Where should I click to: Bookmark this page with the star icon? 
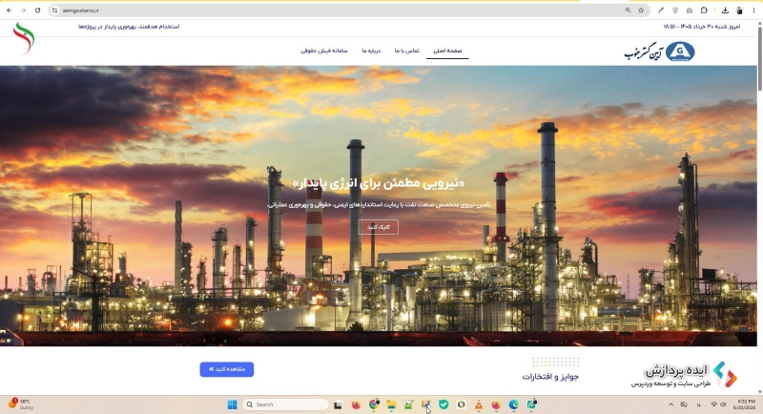pyautogui.click(x=641, y=10)
